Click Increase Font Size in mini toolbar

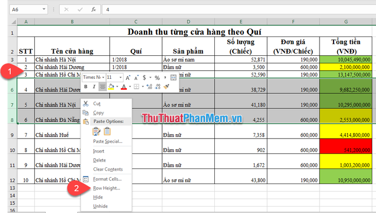click(x=128, y=77)
